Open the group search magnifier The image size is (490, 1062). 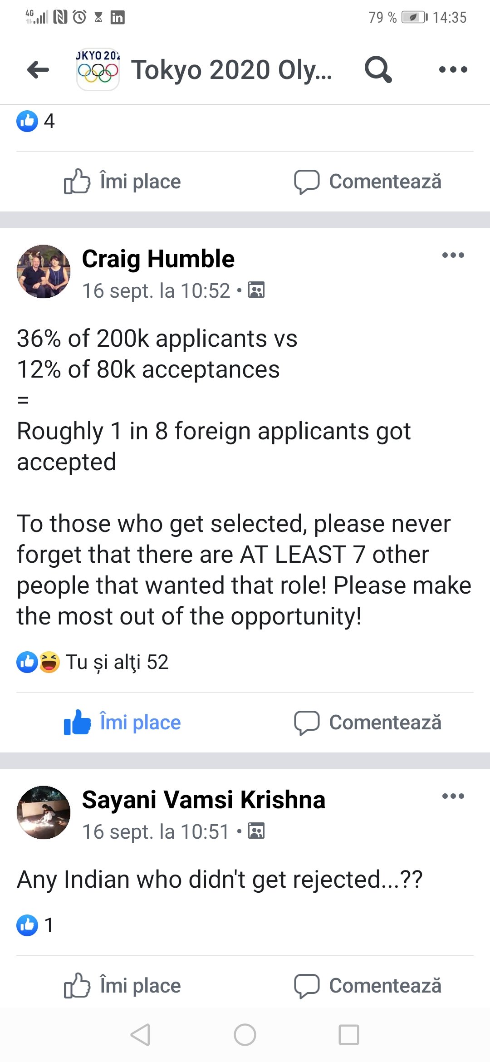378,69
